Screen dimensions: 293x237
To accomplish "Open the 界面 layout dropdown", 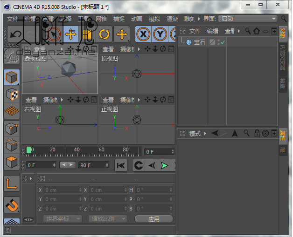I will pyautogui.click(x=248, y=19).
